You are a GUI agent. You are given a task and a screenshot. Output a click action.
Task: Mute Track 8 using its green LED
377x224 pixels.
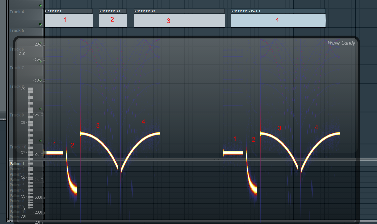pos(40,109)
